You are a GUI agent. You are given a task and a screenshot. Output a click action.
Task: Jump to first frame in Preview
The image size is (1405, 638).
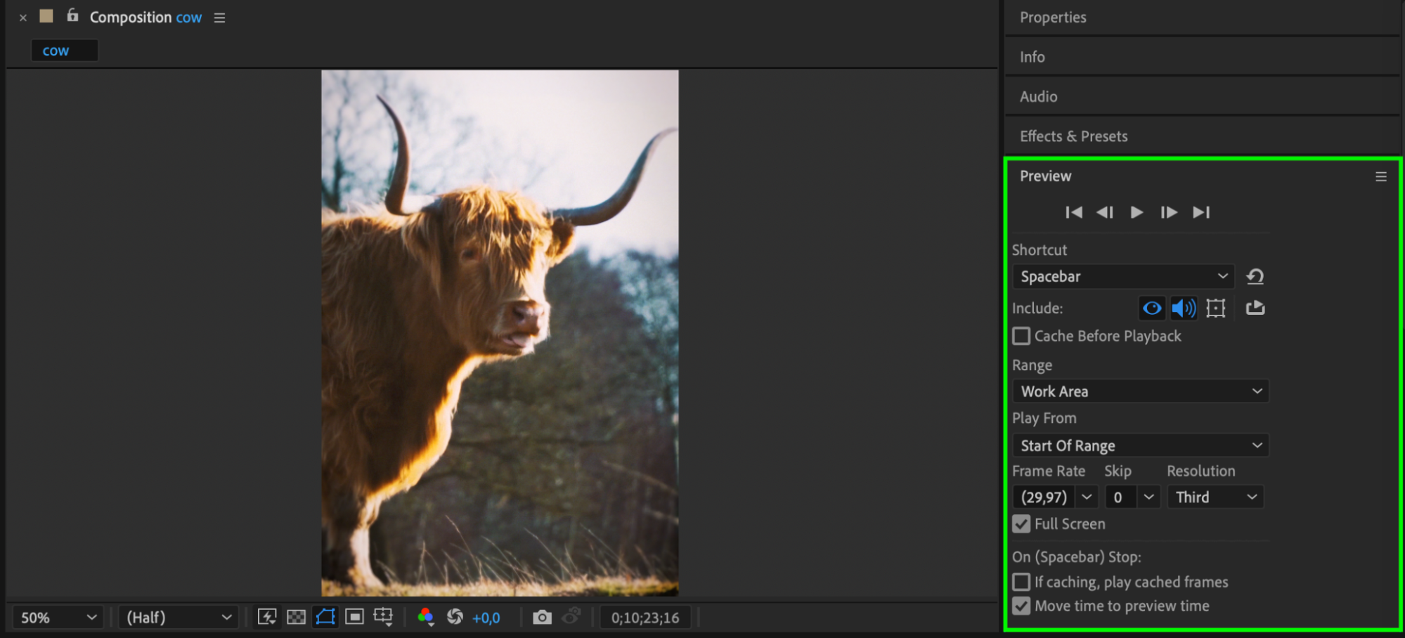[x=1073, y=212]
